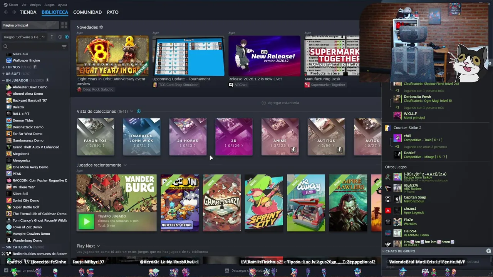The width and height of the screenshot is (493, 277).
Task: Select Grand Theft Auto V Enhanced
Action: (x=36, y=147)
